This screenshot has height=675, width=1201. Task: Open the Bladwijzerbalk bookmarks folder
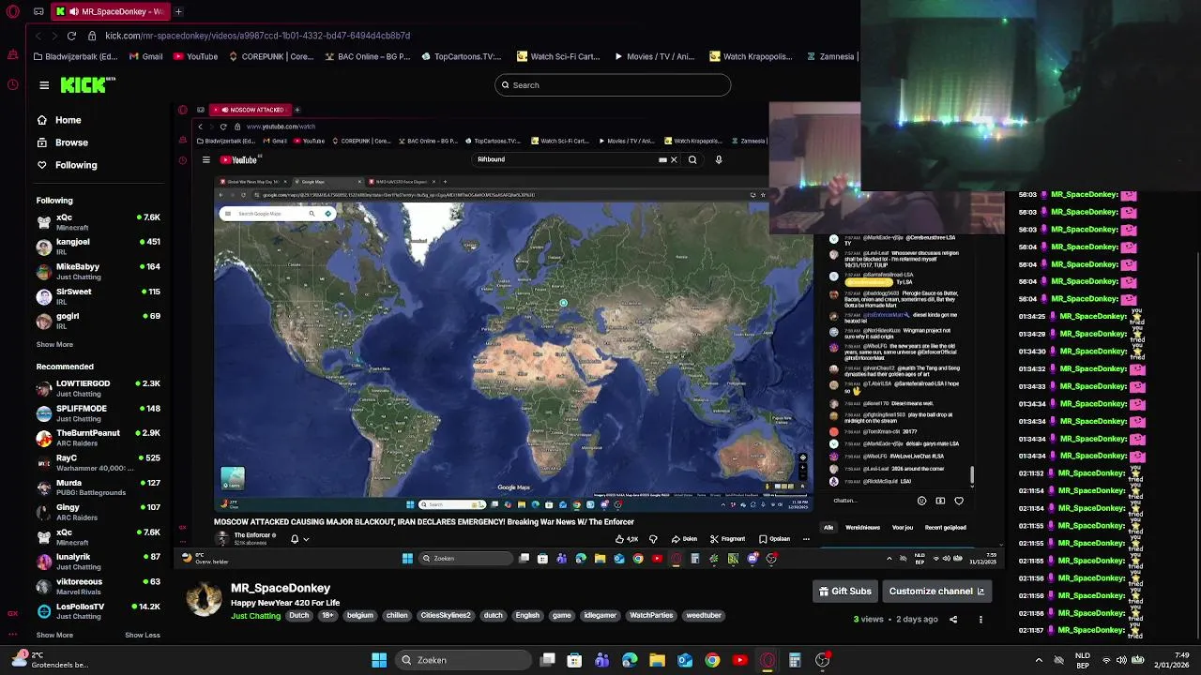[x=75, y=56]
